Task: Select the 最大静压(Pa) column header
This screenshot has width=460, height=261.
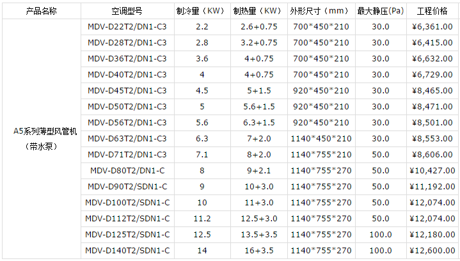Action: pos(380,11)
